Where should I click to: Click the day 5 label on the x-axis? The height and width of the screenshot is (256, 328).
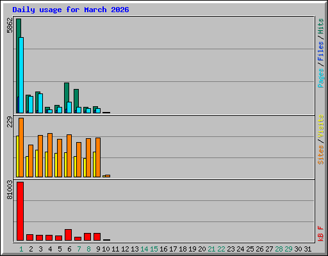[x=60, y=249]
